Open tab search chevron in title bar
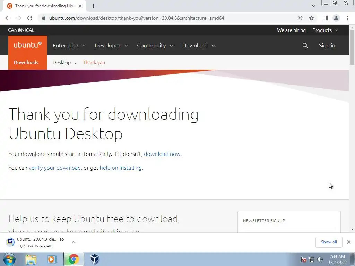Viewport: 355px width, 266px height. 313,6
